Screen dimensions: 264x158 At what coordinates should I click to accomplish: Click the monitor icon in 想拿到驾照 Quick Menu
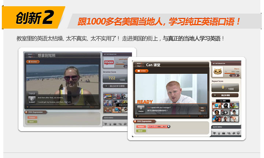click(106, 124)
